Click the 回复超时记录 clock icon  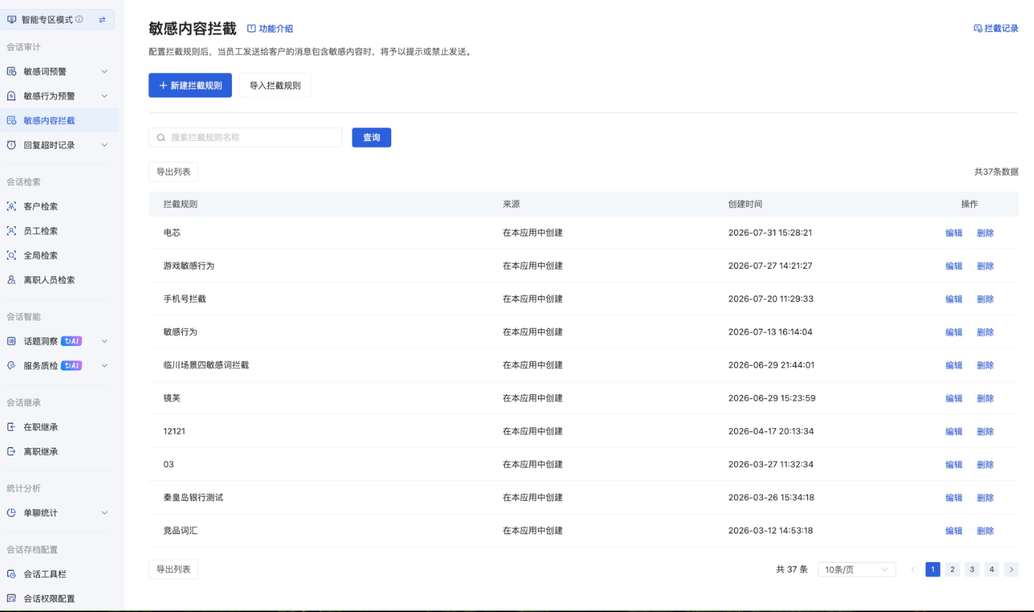11,145
